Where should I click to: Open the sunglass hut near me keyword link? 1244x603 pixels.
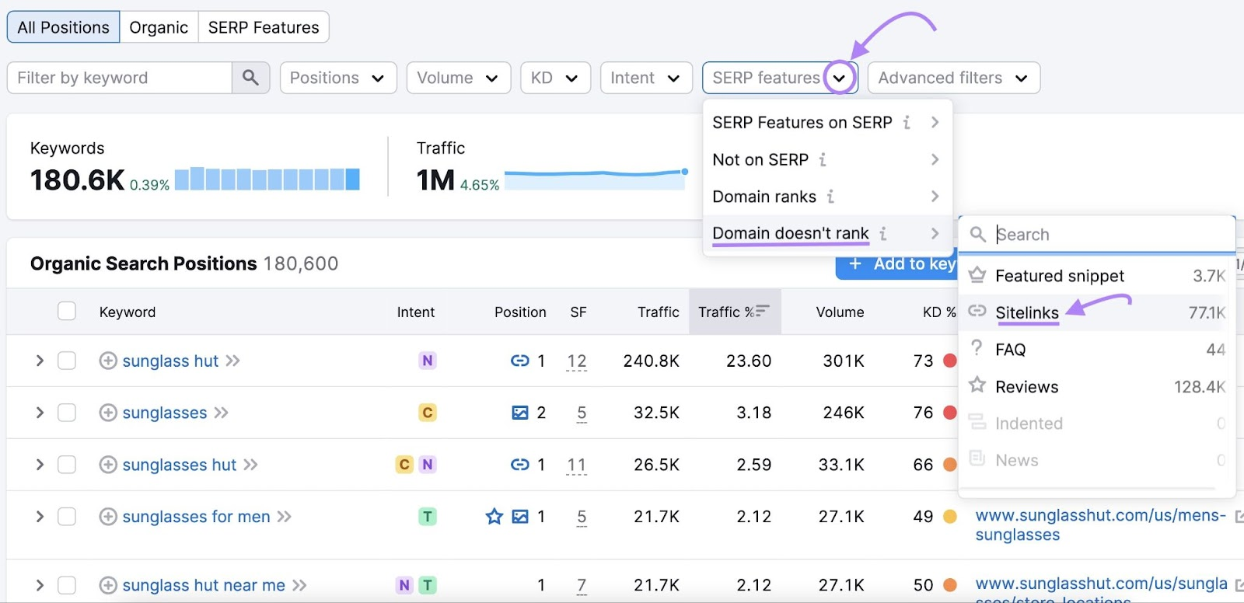204,585
